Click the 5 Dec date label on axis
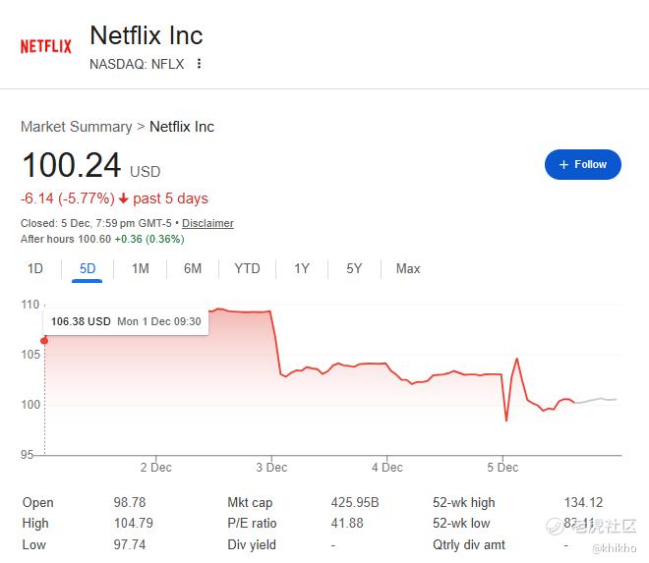 click(502, 467)
